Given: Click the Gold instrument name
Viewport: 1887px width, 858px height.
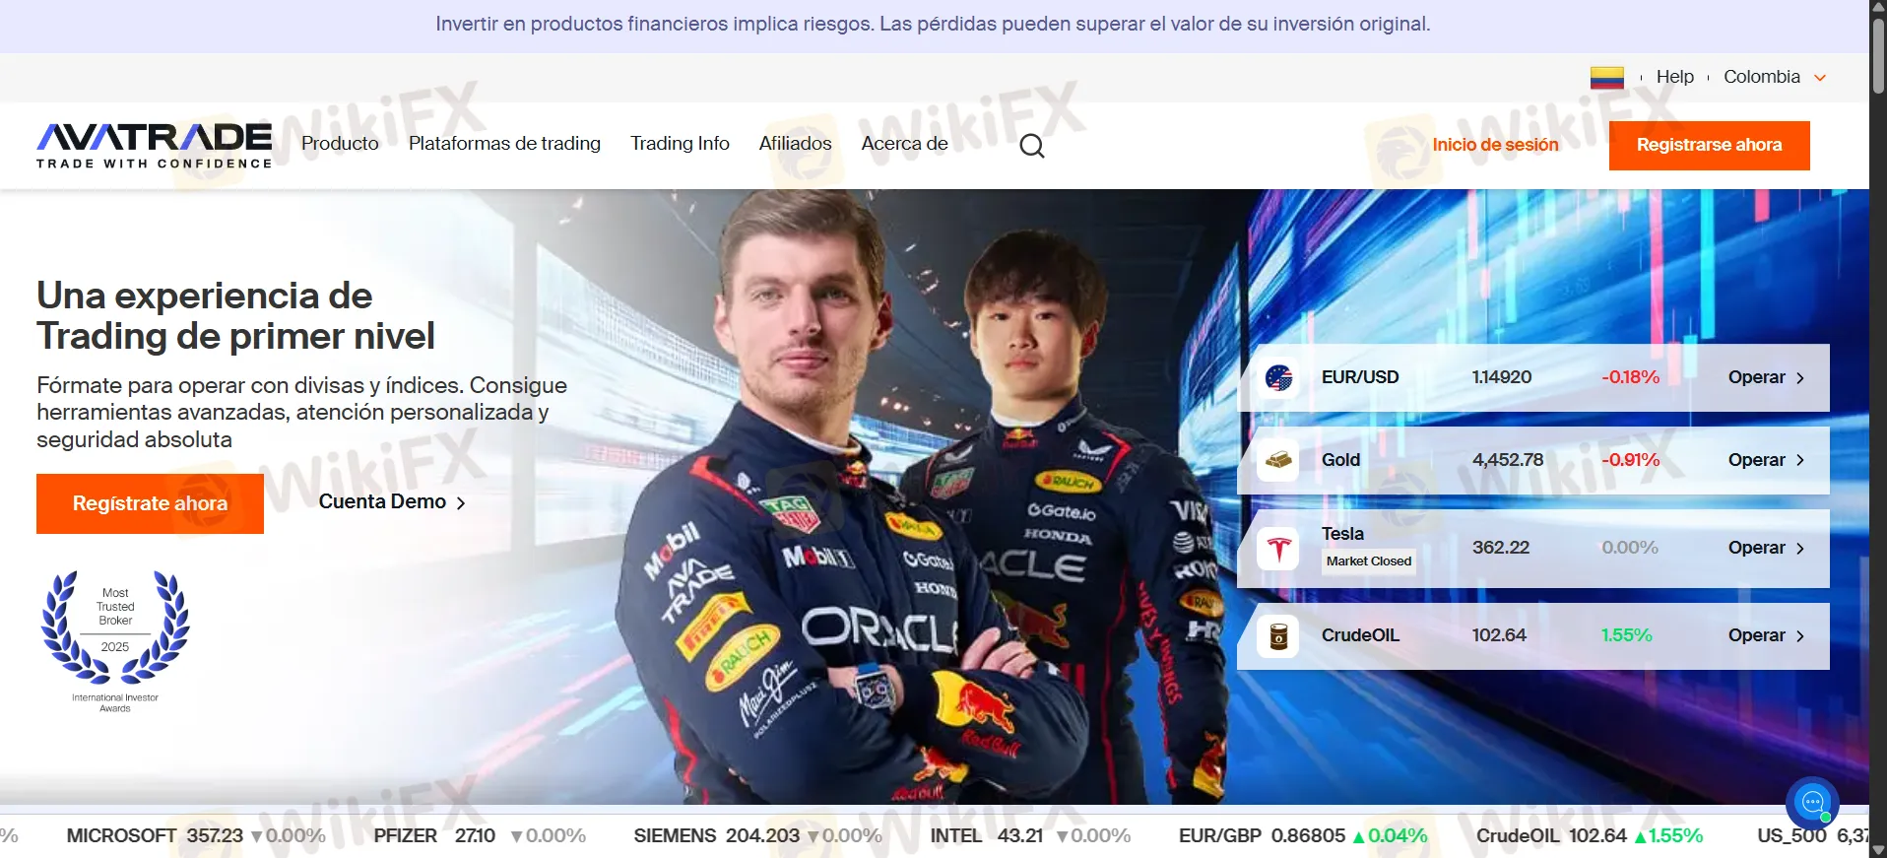Looking at the screenshot, I should [1340, 460].
